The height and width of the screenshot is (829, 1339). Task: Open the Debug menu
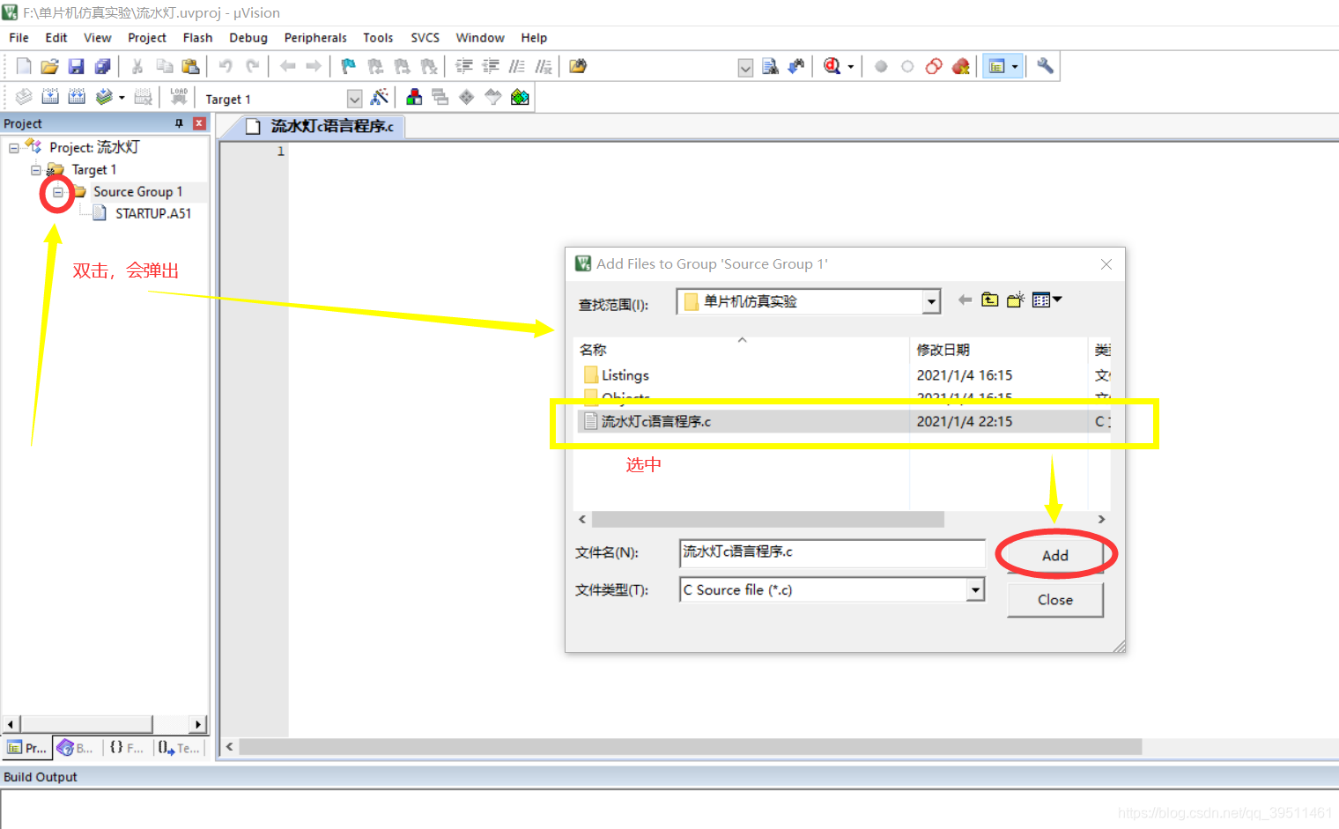click(248, 38)
